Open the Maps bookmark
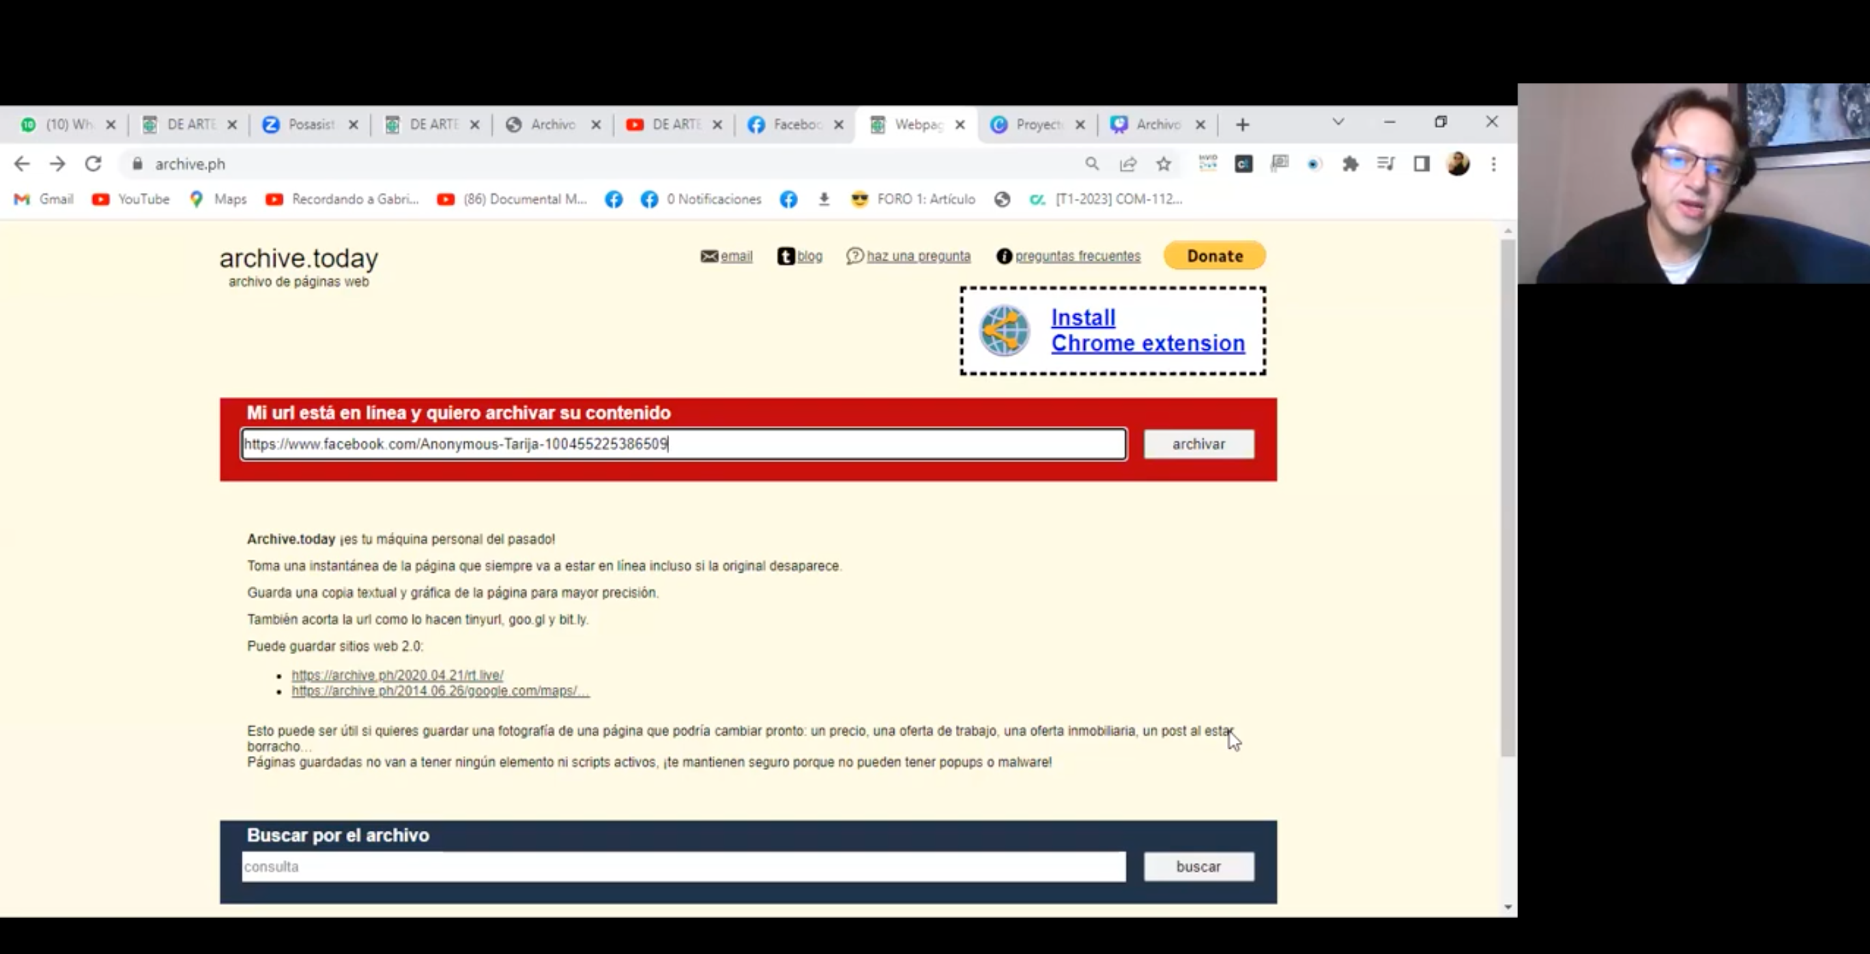 pyautogui.click(x=218, y=199)
